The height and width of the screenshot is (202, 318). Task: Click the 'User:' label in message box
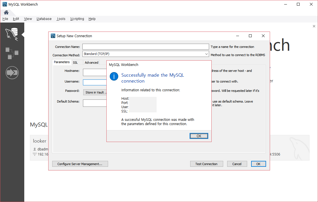[x=125, y=107]
